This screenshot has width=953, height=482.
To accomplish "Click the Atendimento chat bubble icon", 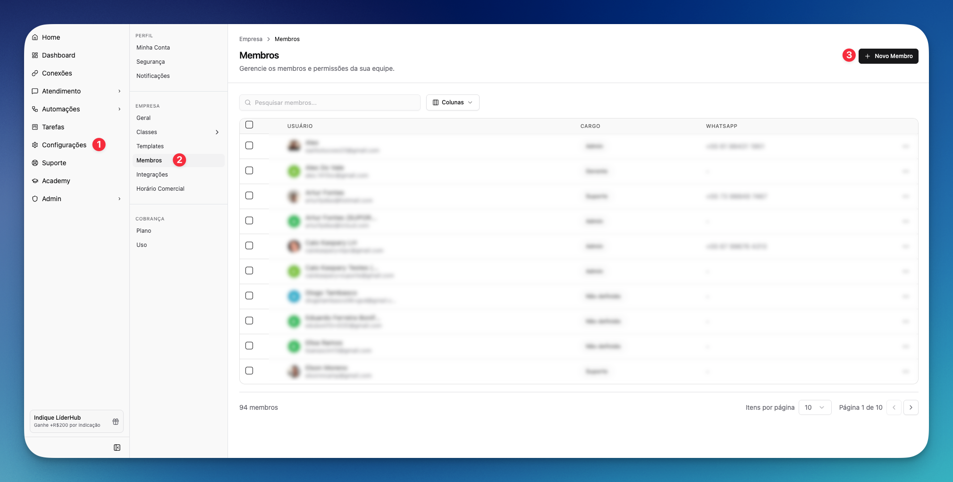I will (35, 91).
